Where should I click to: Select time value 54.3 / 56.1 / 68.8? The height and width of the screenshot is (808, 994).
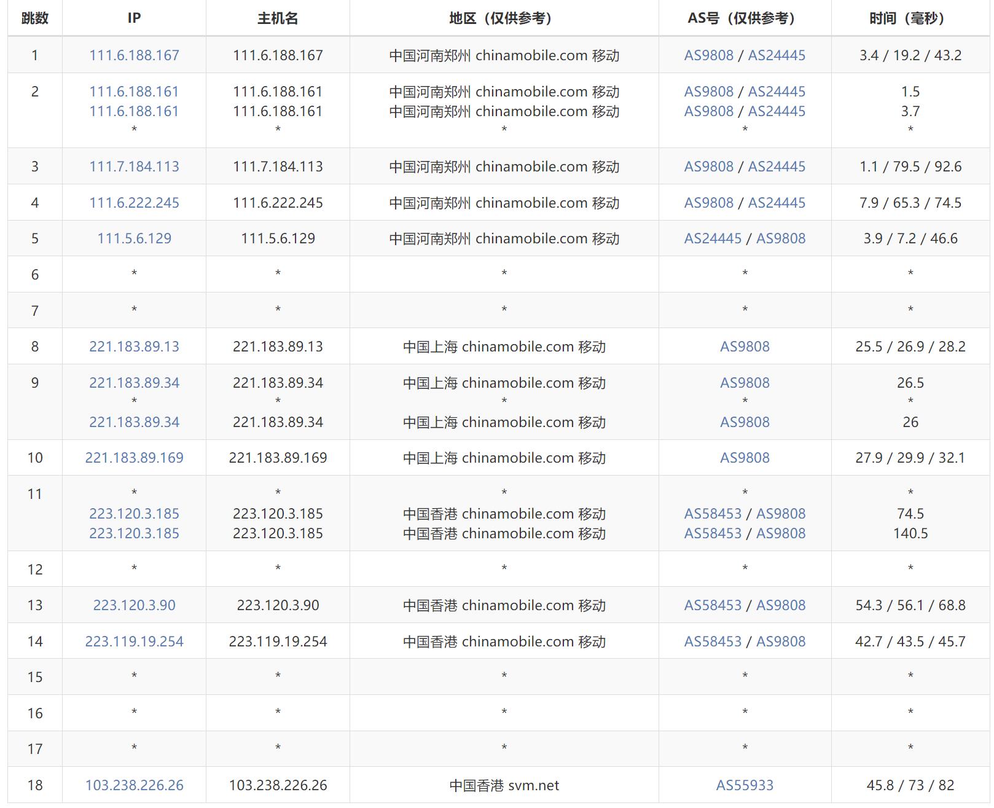910,605
